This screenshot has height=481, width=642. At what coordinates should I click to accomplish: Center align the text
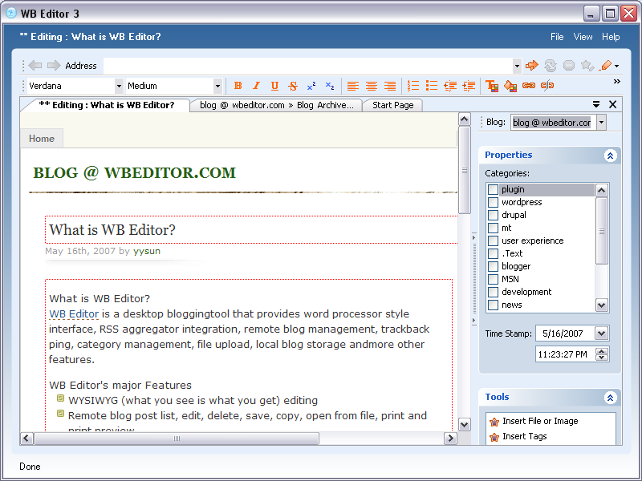(372, 86)
